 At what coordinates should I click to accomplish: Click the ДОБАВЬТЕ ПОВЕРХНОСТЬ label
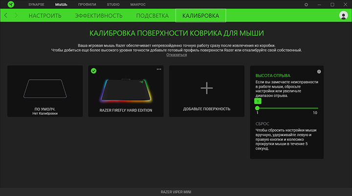click(x=206, y=109)
